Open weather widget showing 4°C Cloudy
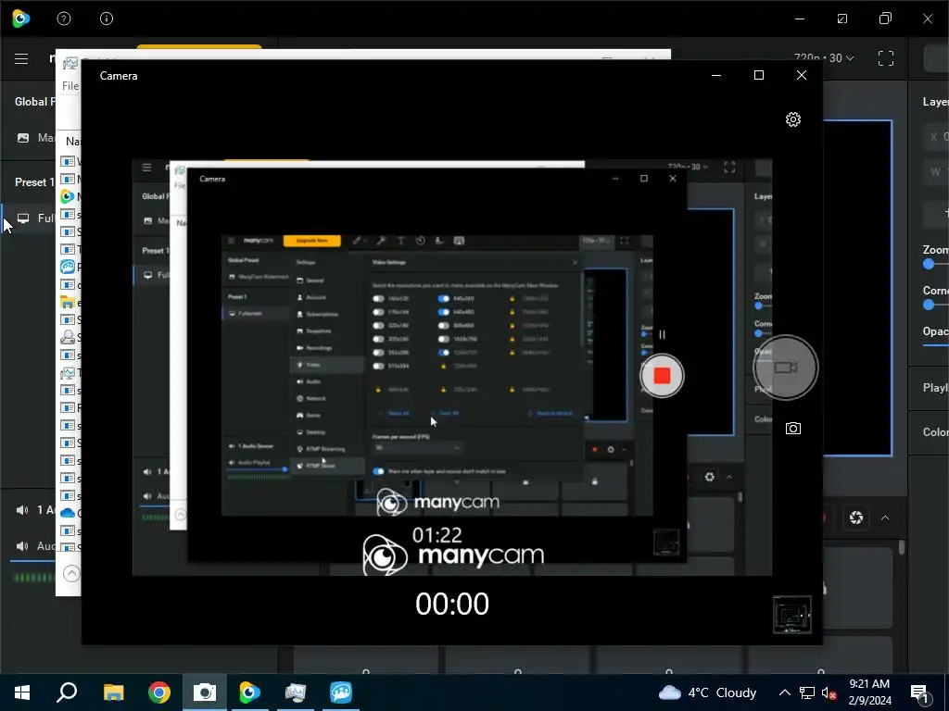949x711 pixels. pyautogui.click(x=708, y=692)
